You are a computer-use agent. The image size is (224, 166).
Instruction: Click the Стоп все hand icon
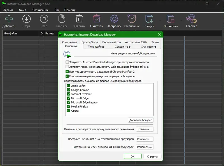click(x=62, y=19)
